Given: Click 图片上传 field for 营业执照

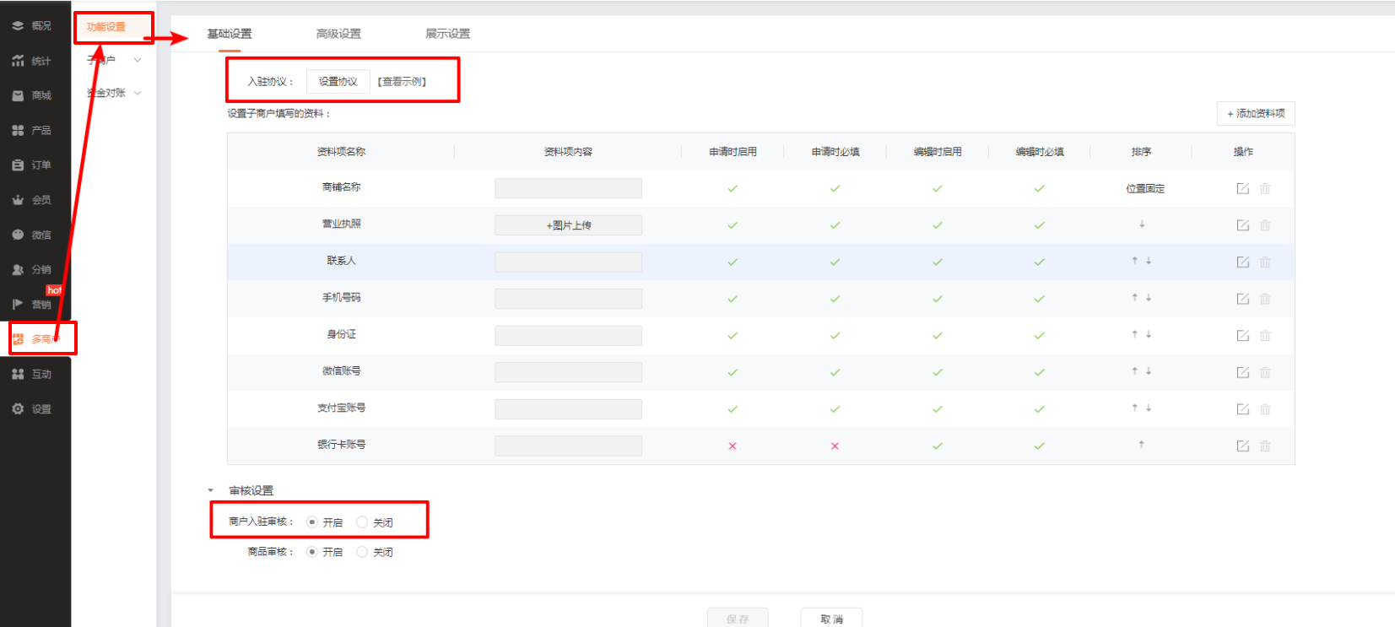Looking at the screenshot, I should [568, 225].
